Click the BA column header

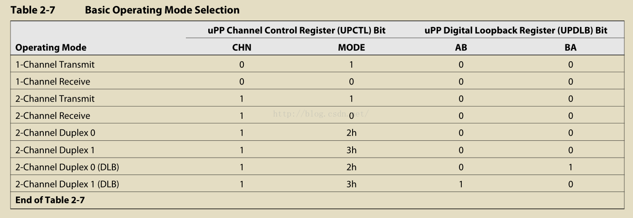[570, 48]
